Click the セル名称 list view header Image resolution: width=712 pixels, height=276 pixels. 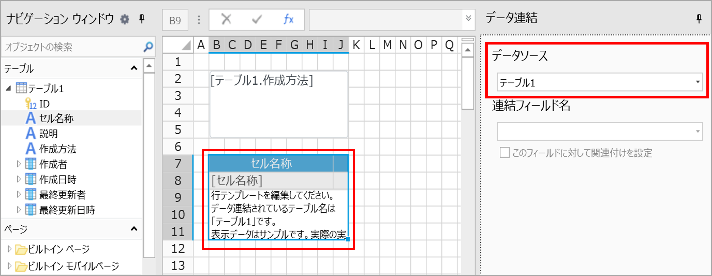click(271, 164)
